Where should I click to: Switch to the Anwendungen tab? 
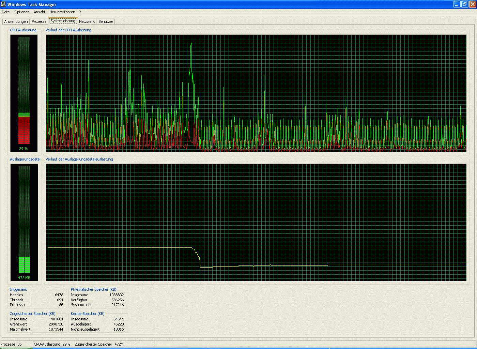16,21
